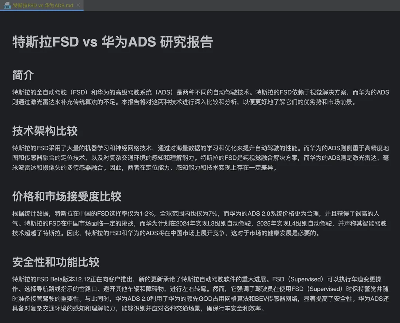Image resolution: width=400 pixels, height=323 pixels.
Task: Click the text line beginning with 具备对复杂交通环境
Action: pyautogui.click(x=139, y=309)
